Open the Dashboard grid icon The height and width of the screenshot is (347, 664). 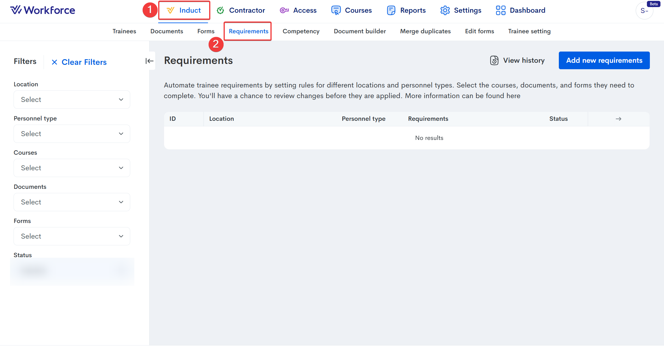pos(501,10)
